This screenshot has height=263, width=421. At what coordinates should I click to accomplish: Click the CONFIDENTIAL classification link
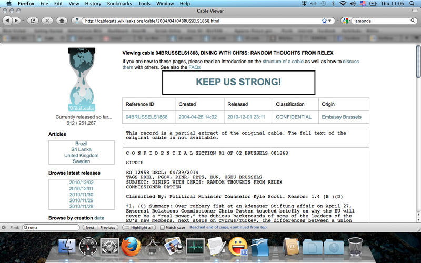[294, 117]
